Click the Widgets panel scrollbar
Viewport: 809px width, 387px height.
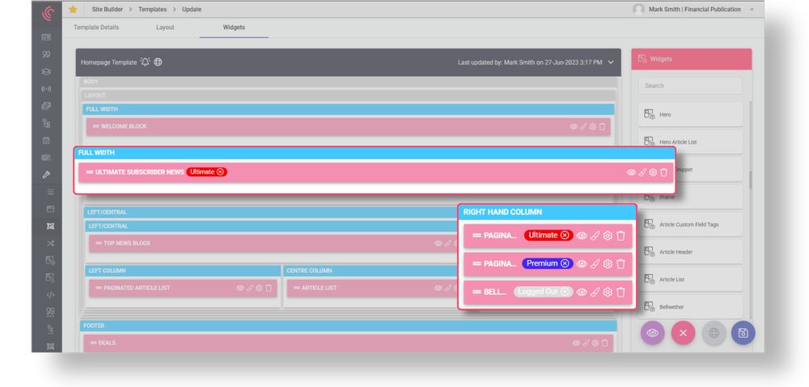click(x=750, y=179)
